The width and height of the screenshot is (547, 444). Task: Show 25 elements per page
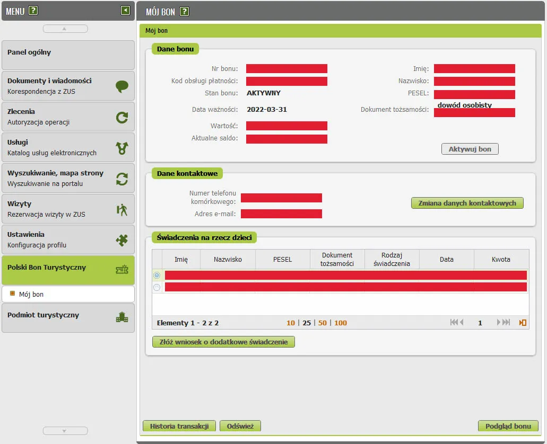click(x=307, y=323)
